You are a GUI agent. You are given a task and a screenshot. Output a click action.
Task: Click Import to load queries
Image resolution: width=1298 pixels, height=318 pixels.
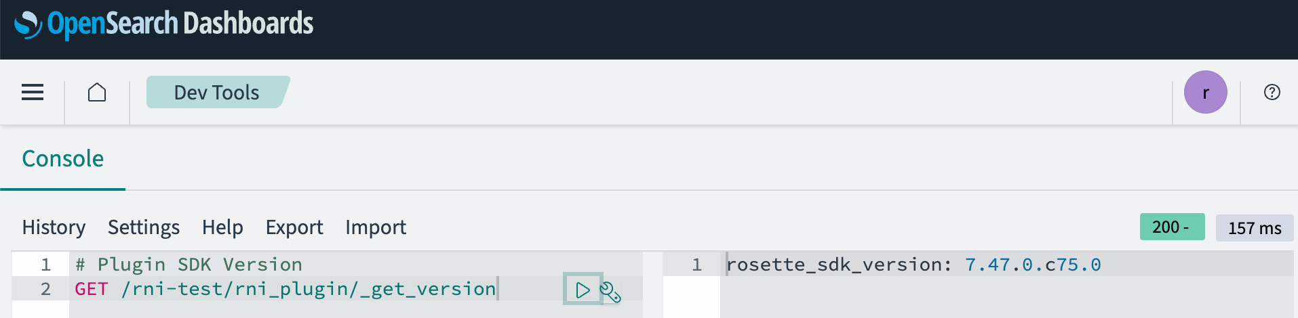(376, 227)
